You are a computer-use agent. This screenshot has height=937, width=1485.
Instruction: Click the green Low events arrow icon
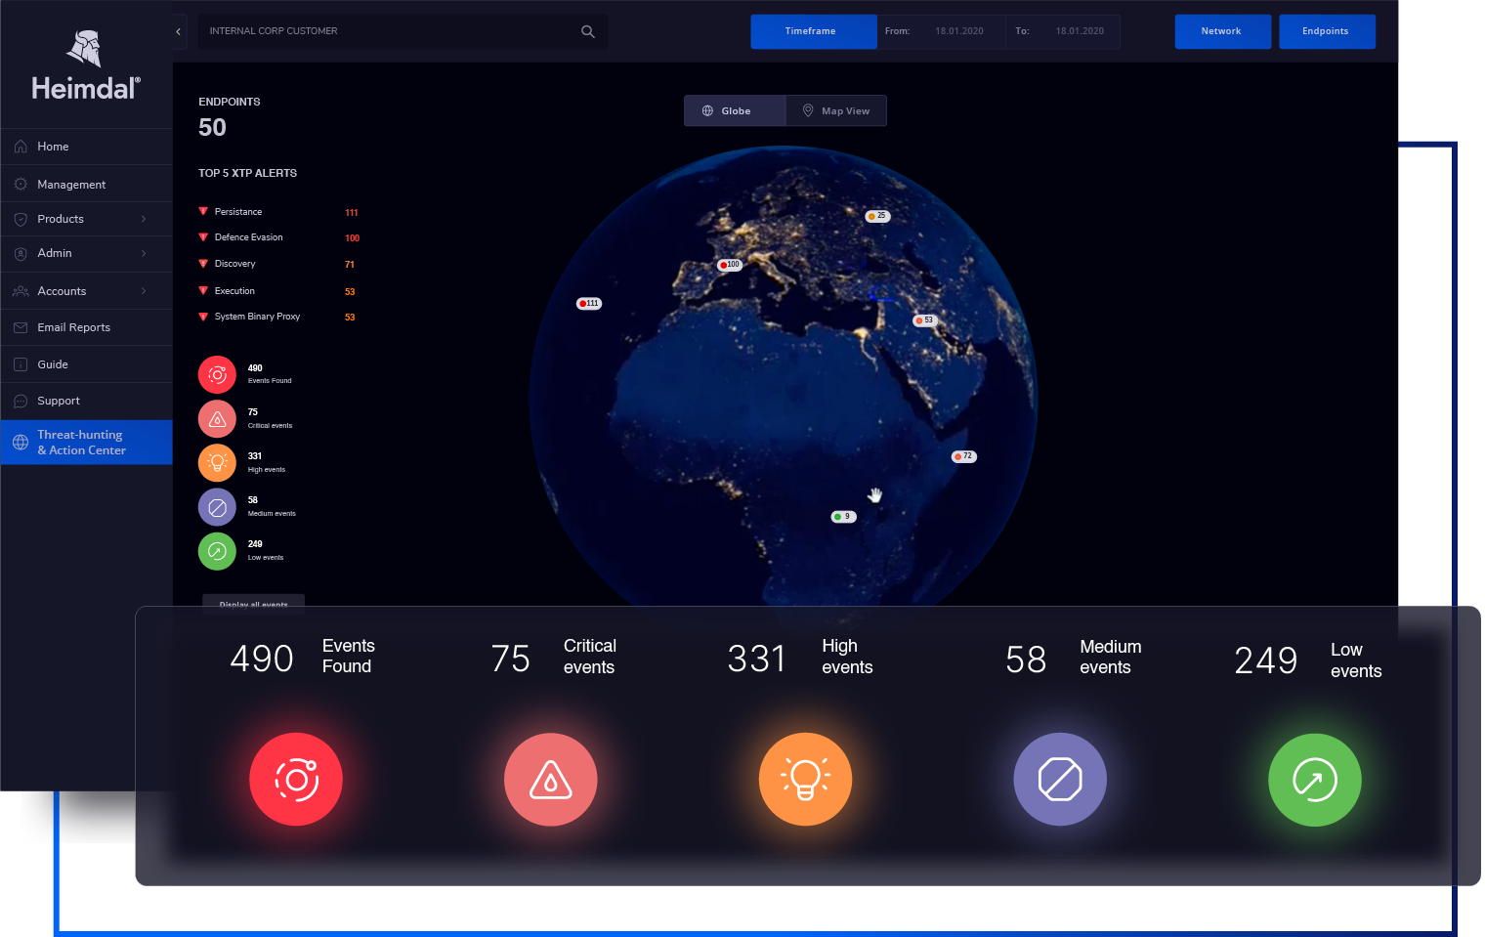click(1314, 779)
